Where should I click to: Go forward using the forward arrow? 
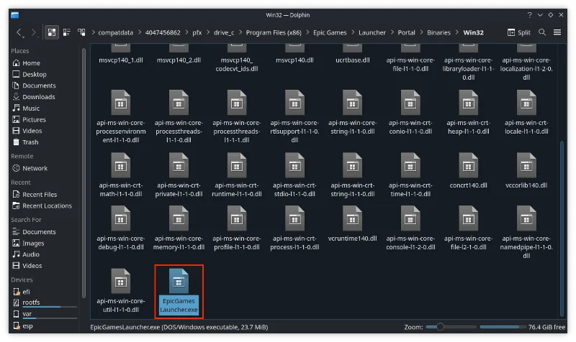34,32
